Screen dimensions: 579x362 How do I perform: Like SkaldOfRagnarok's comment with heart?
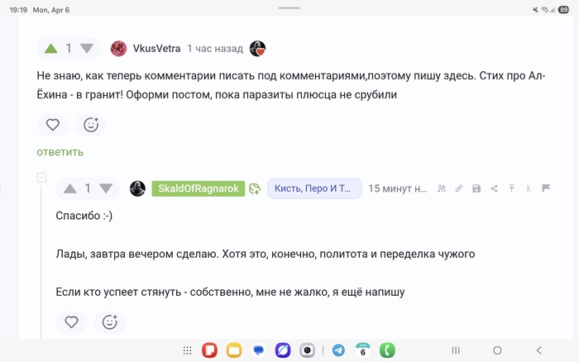click(72, 322)
